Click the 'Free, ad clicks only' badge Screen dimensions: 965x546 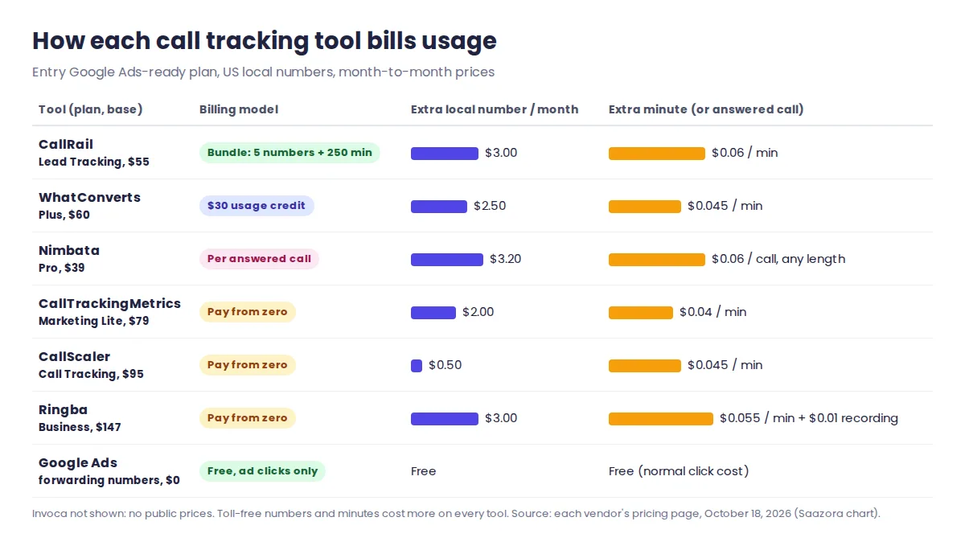point(262,471)
